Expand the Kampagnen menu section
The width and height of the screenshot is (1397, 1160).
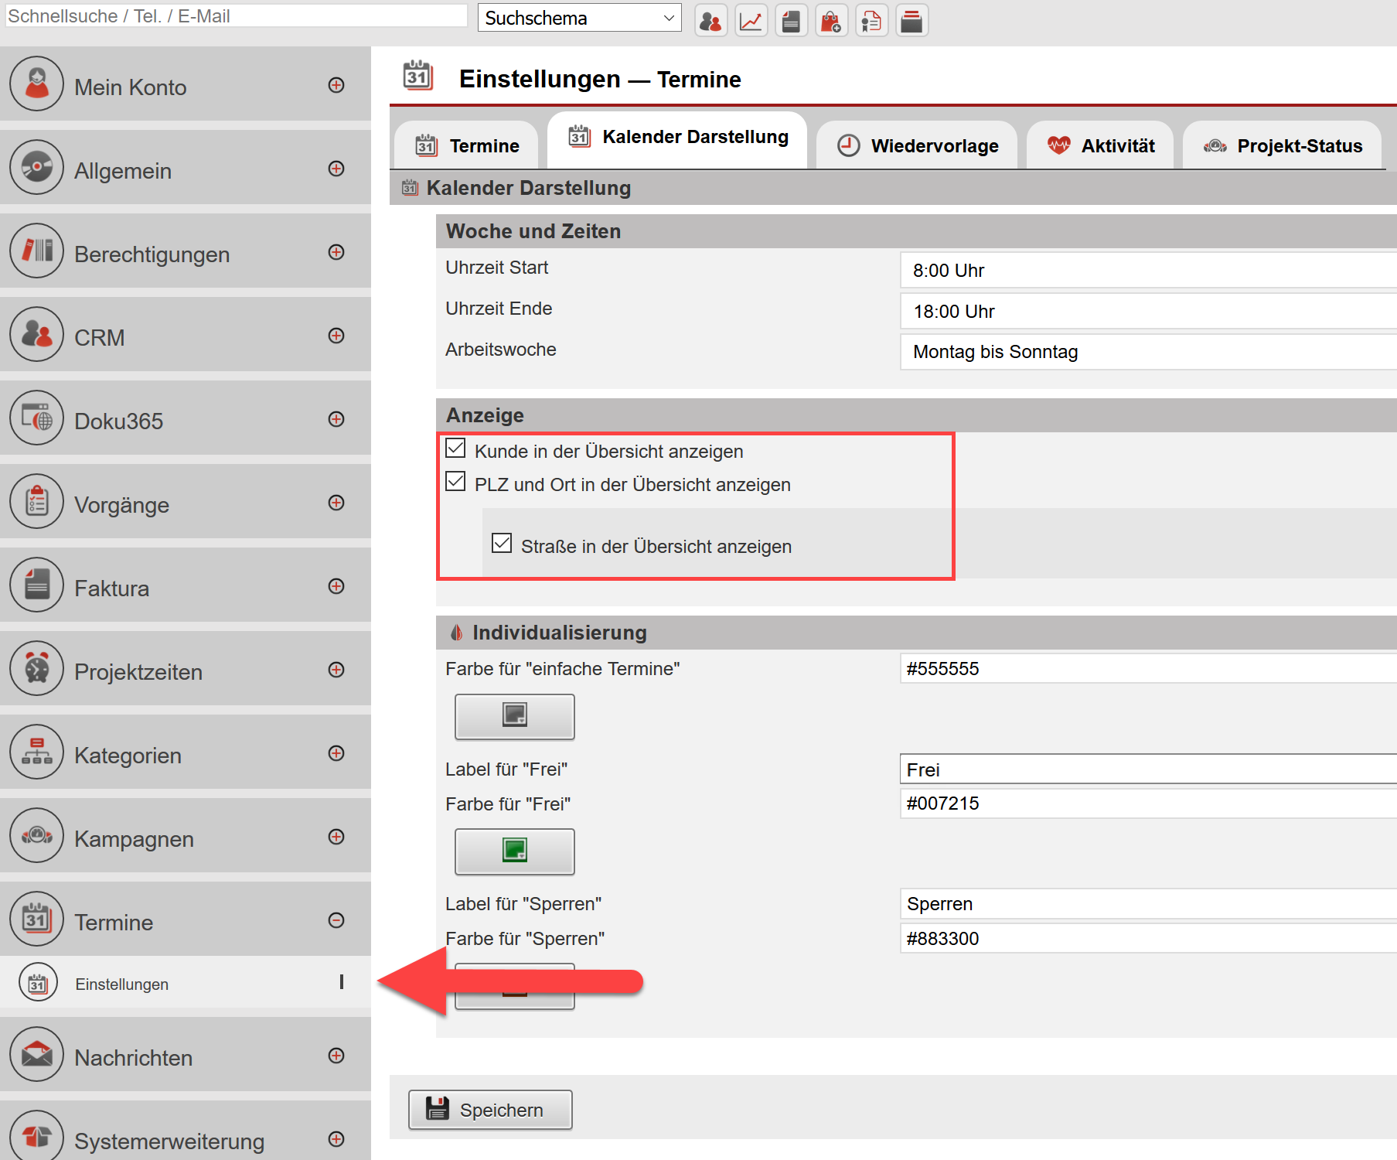(x=336, y=837)
